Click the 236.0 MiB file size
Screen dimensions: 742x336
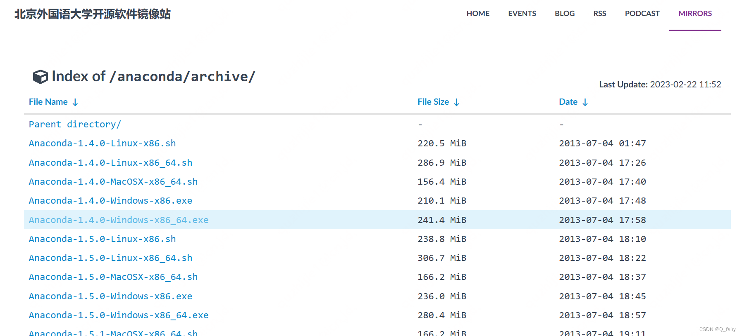[442, 296]
